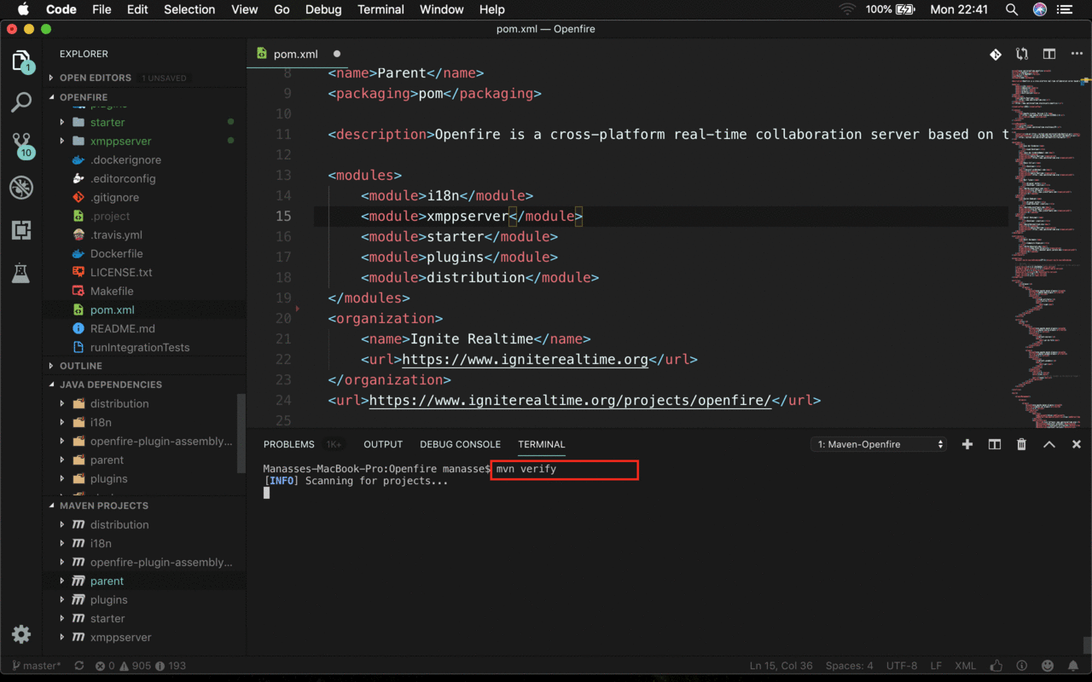Open Source Control view with 10 badge
This screenshot has height=682, width=1092.
pos(21,144)
